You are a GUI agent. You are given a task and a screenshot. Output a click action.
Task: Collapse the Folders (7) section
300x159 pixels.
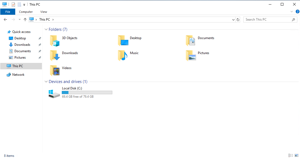pyautogui.click(x=46, y=29)
